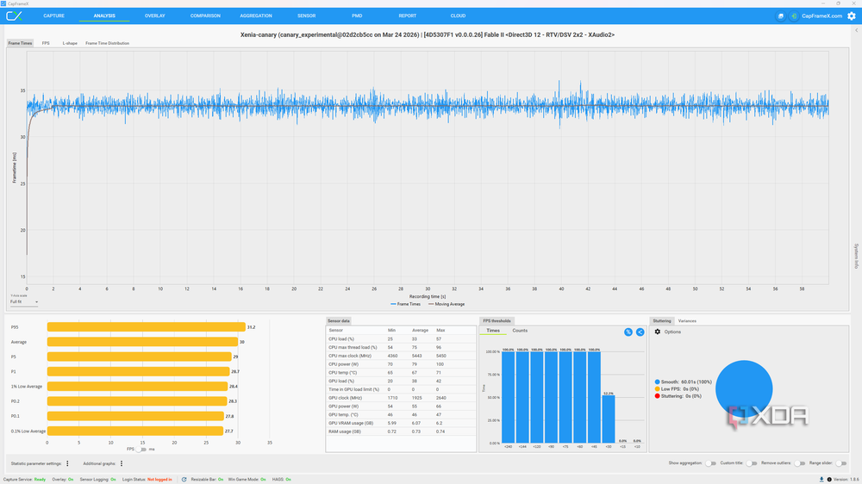862x484 pixels.
Task: Open the CapFrameX.com link
Action: coord(821,16)
